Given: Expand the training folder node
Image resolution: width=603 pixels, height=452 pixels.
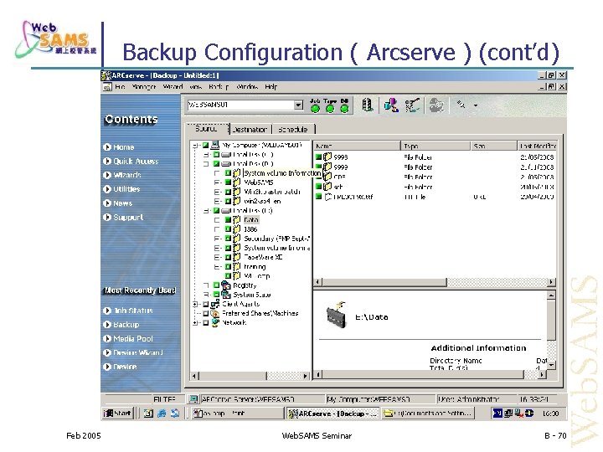Looking at the screenshot, I should pyautogui.click(x=217, y=266).
